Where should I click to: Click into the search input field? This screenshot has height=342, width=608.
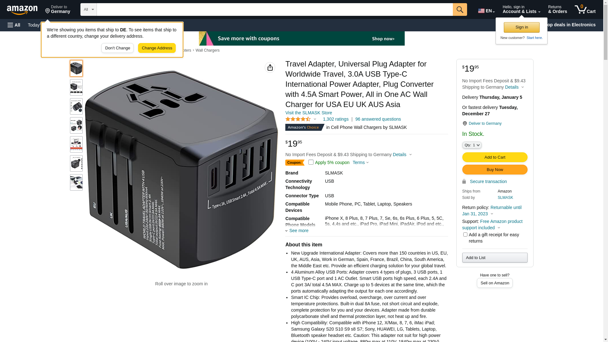click(275, 9)
